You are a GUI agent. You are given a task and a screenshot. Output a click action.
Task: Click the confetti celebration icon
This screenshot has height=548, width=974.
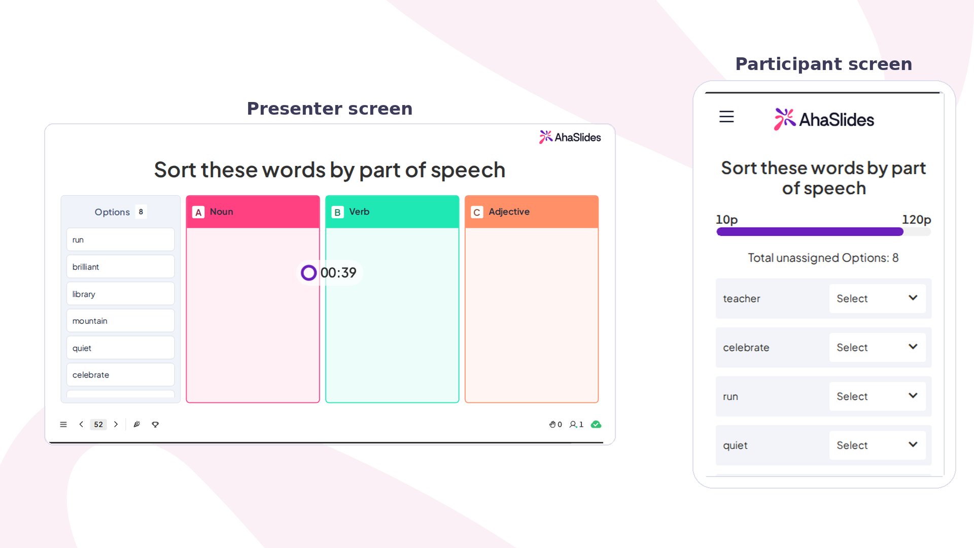tap(136, 424)
